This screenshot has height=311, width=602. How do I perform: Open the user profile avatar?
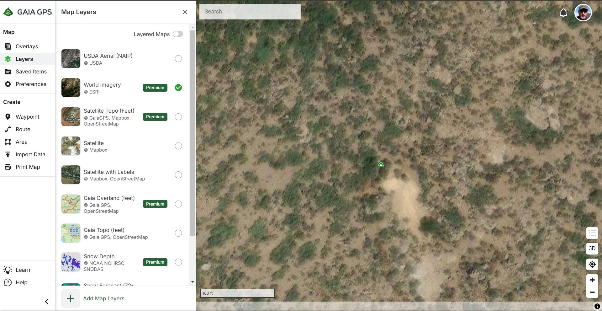pos(583,13)
